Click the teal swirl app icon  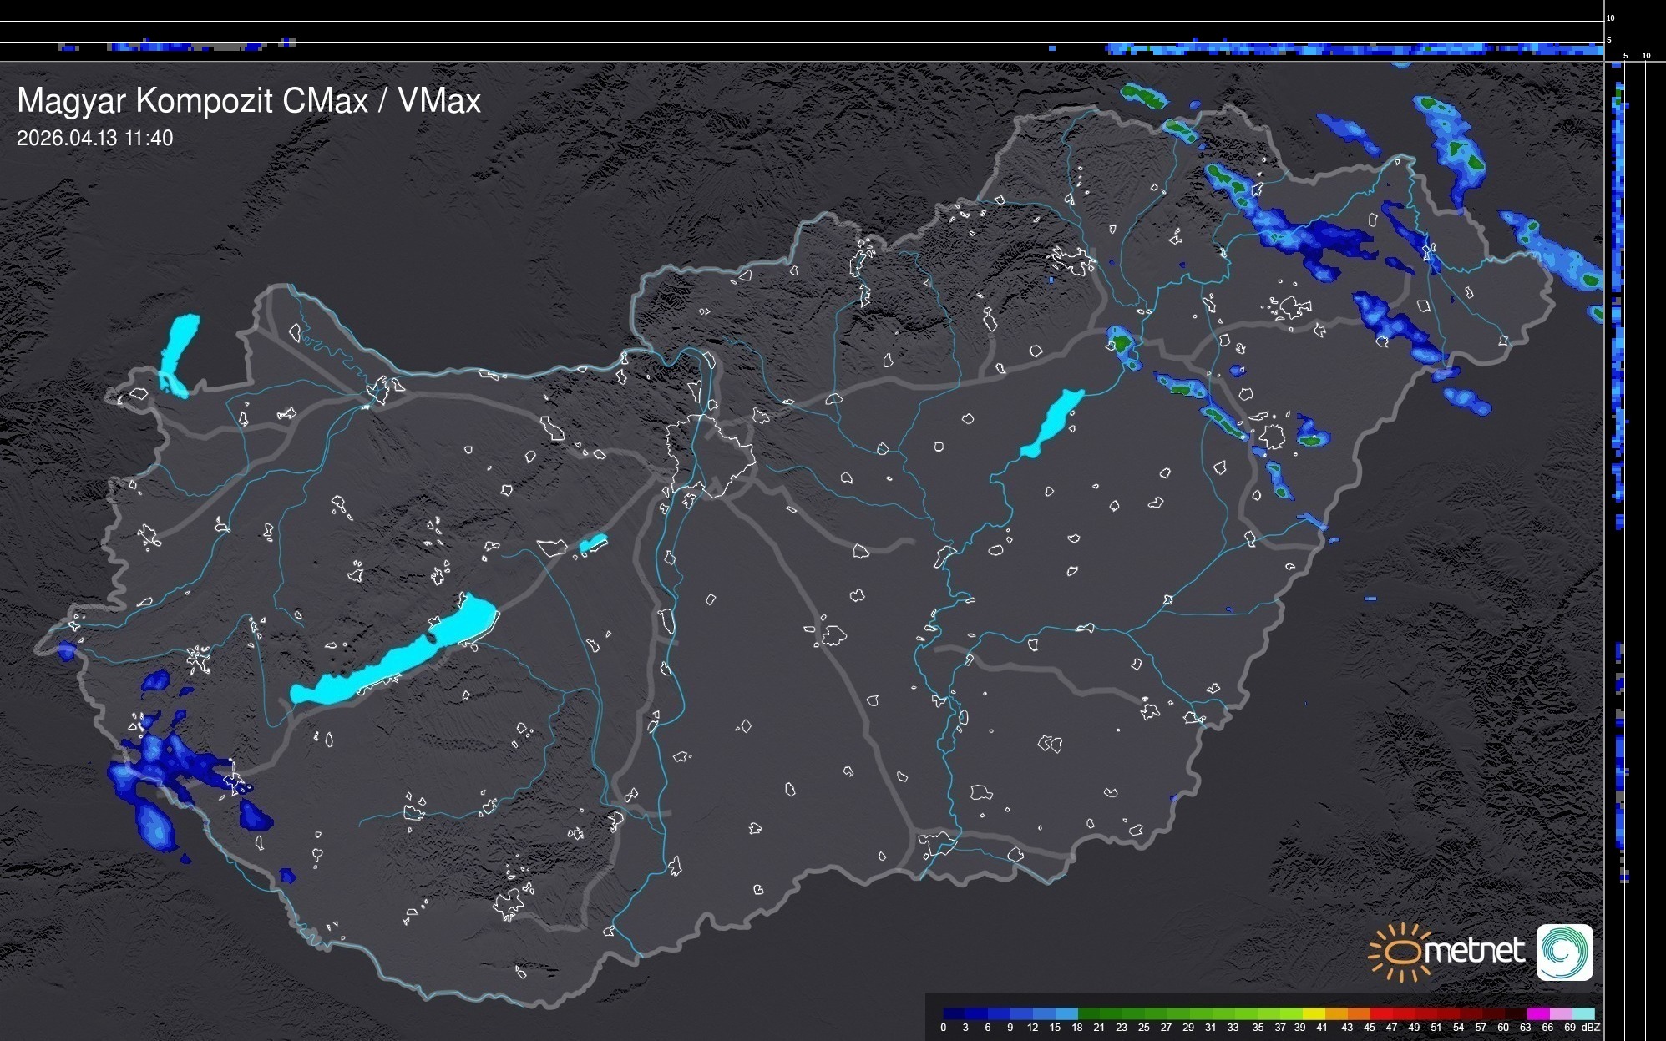[x=1564, y=952]
